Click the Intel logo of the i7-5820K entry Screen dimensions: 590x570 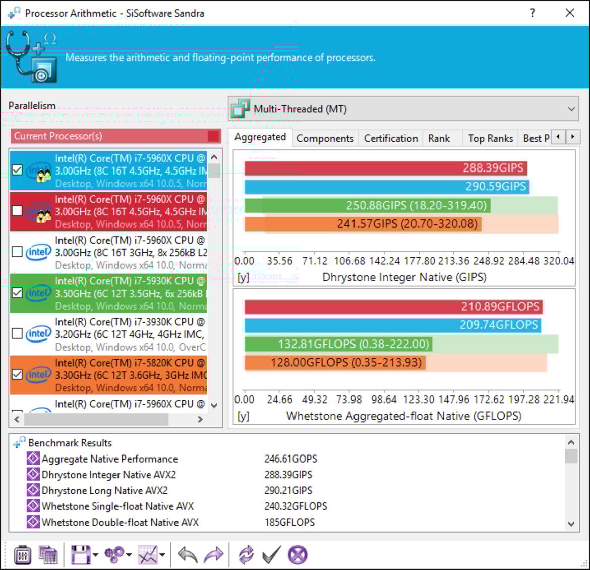point(38,374)
